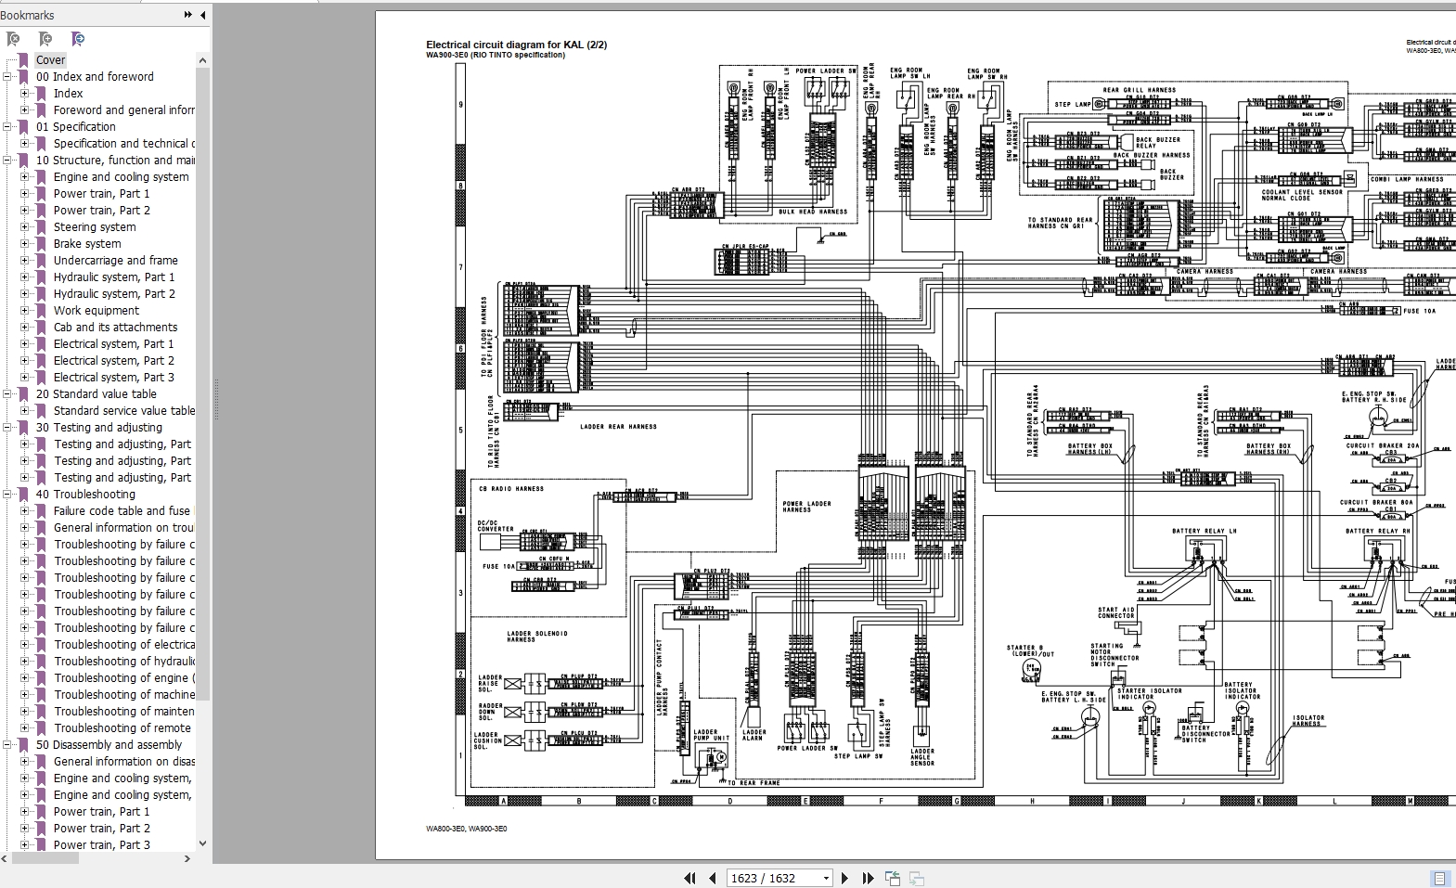Click the go to next view icon
This screenshot has width=1456, height=888.
tap(917, 878)
